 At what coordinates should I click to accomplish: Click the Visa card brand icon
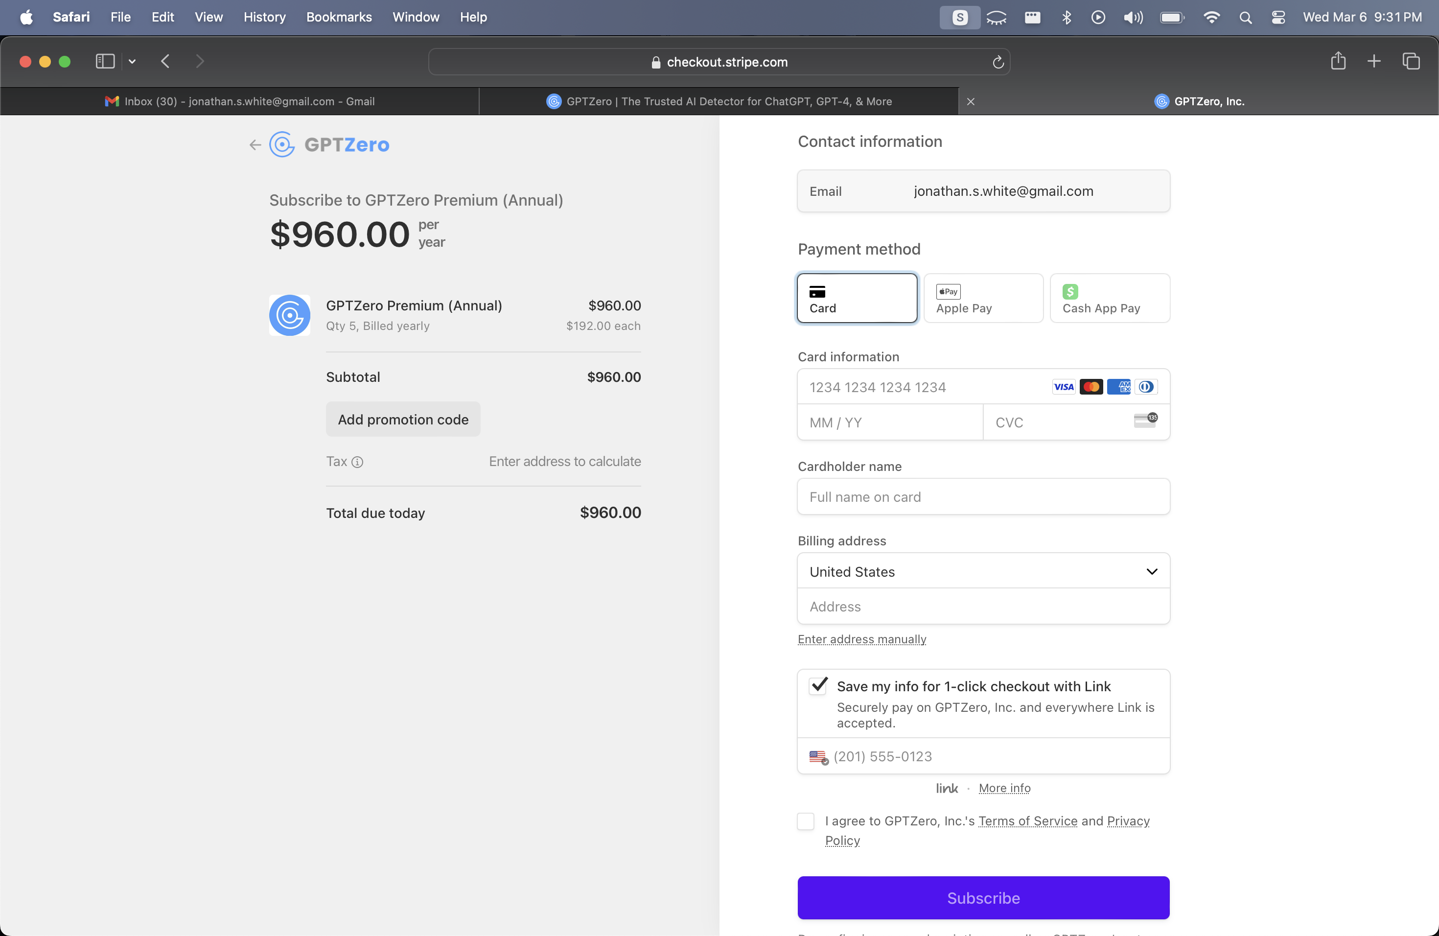point(1064,387)
